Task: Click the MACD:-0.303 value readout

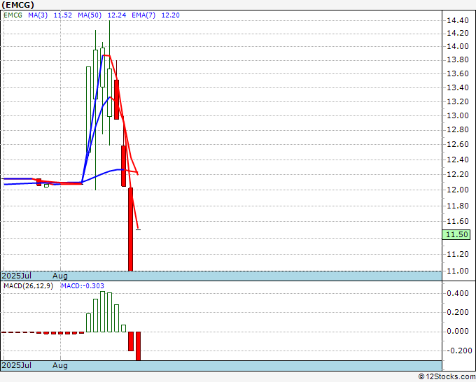Action: click(83, 286)
